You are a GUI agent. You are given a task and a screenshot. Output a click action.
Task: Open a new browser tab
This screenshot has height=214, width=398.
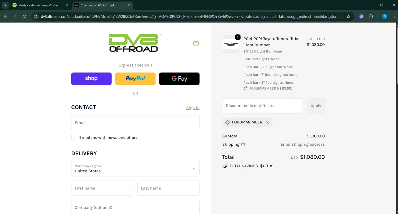point(138,5)
